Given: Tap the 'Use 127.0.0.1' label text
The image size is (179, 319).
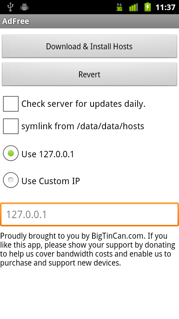Looking at the screenshot, I should click(x=48, y=154).
